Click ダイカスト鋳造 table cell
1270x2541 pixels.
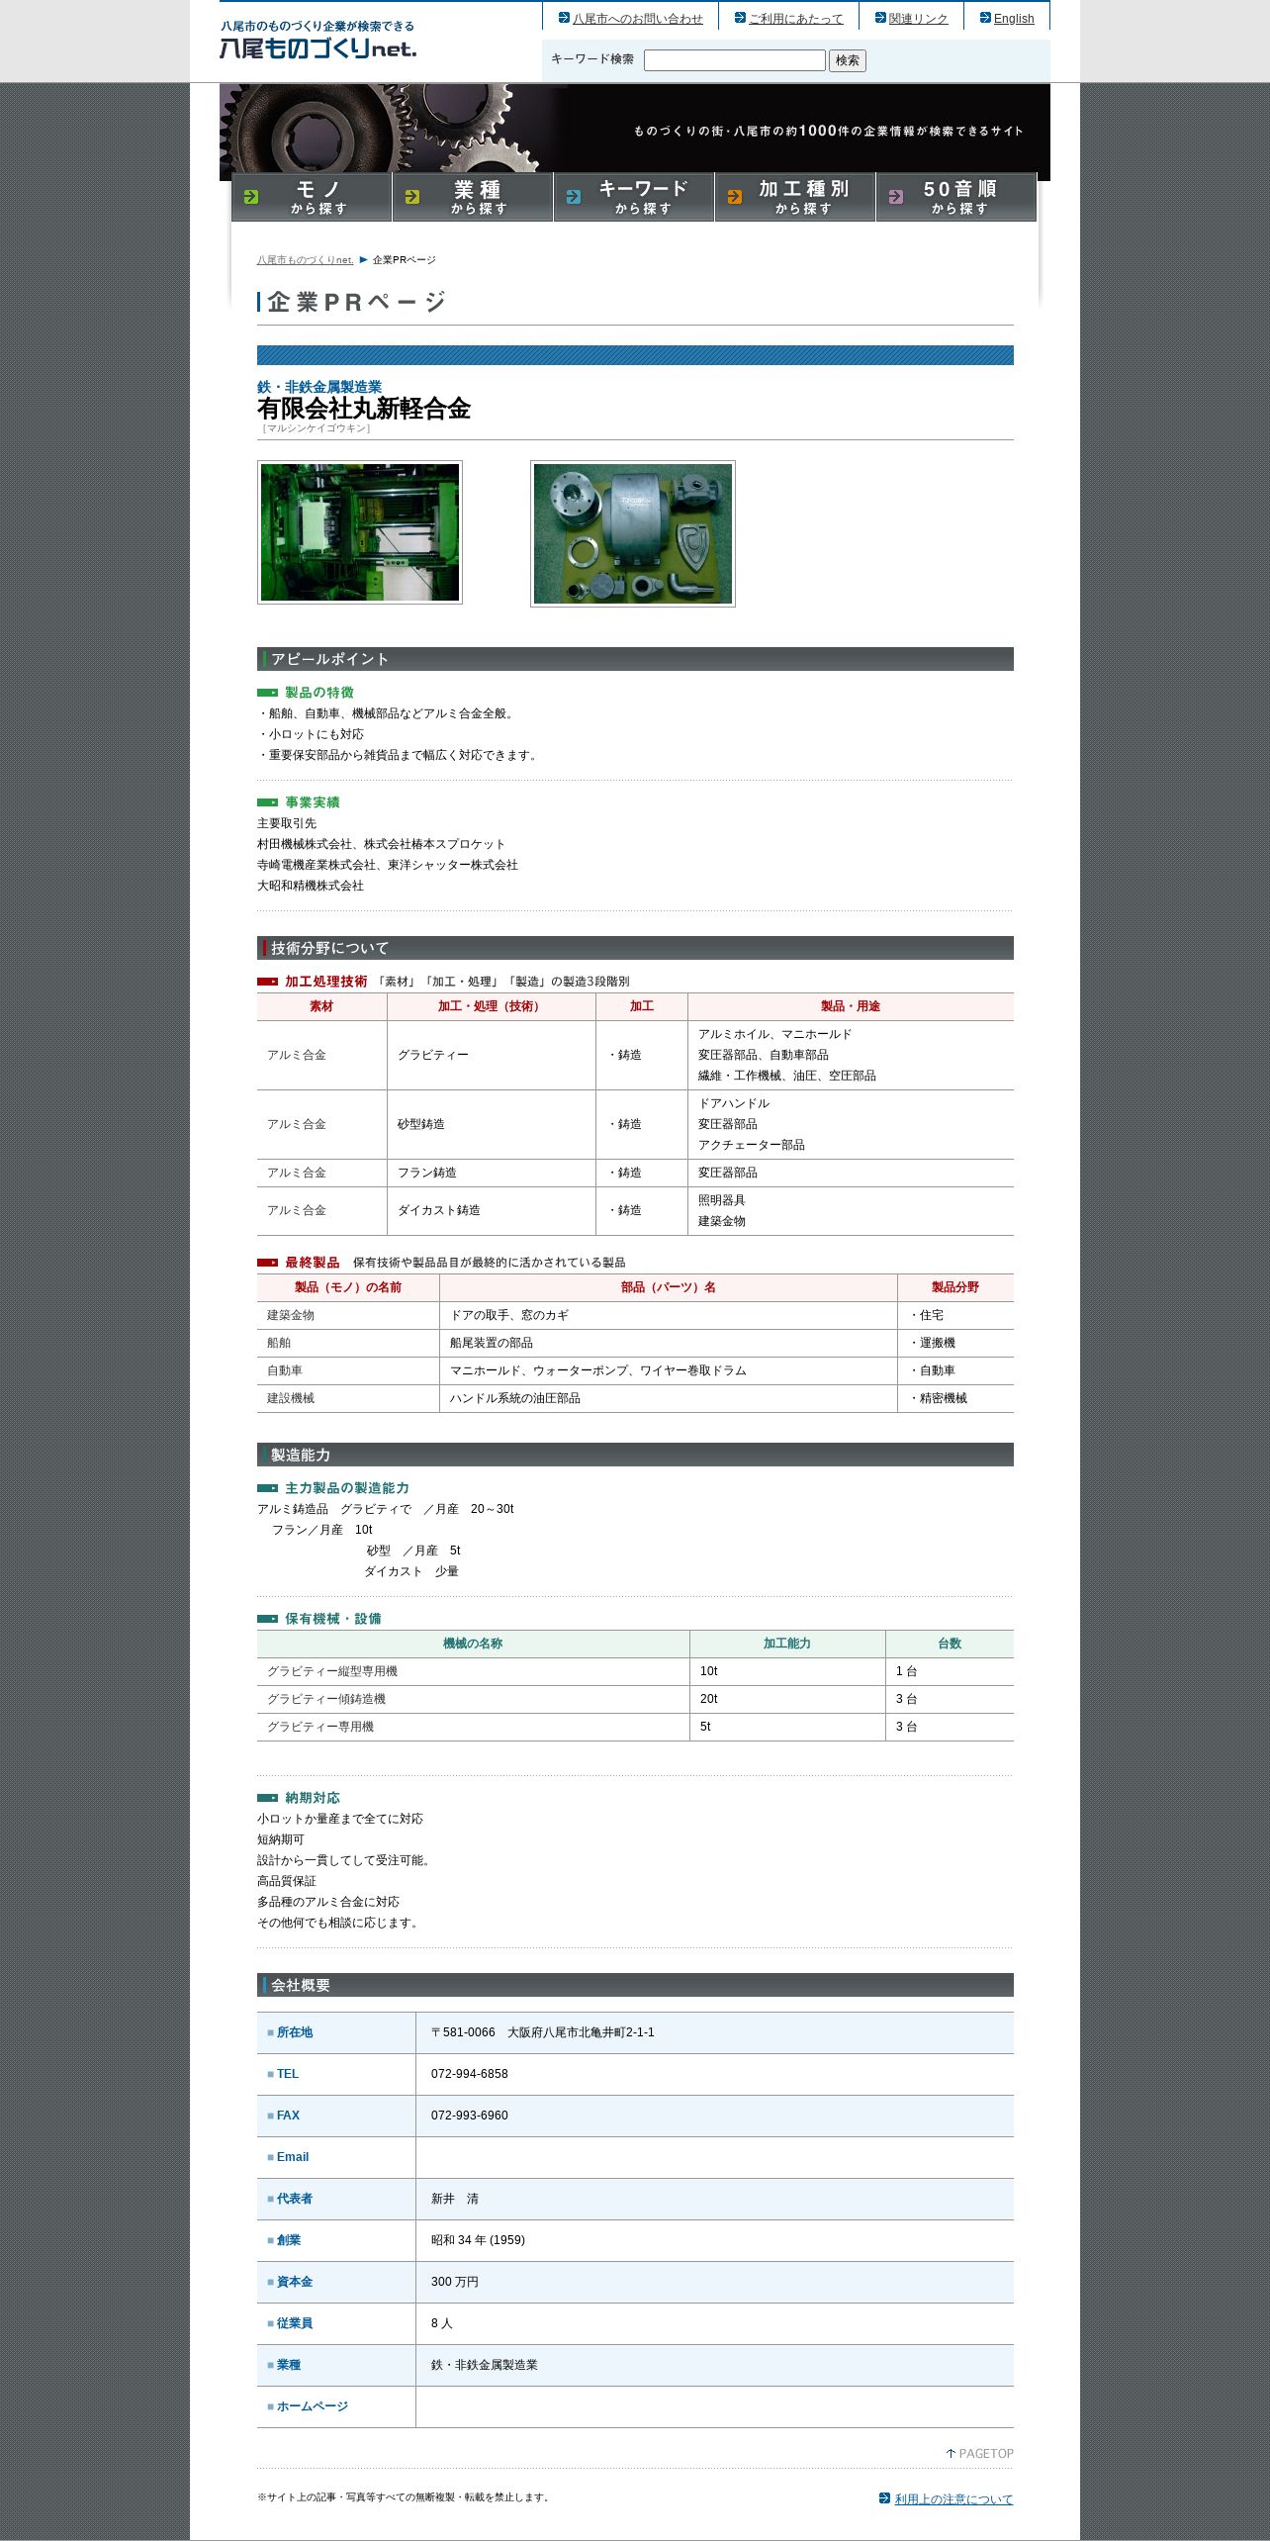[492, 1210]
